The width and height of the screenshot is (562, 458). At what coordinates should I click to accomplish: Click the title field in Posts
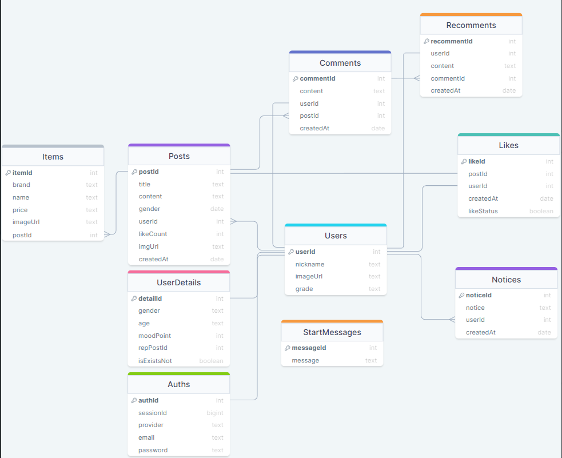coord(179,184)
